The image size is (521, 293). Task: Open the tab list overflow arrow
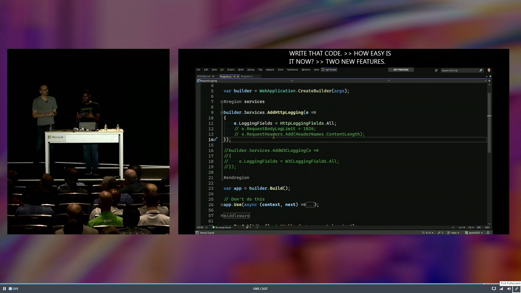[487, 77]
